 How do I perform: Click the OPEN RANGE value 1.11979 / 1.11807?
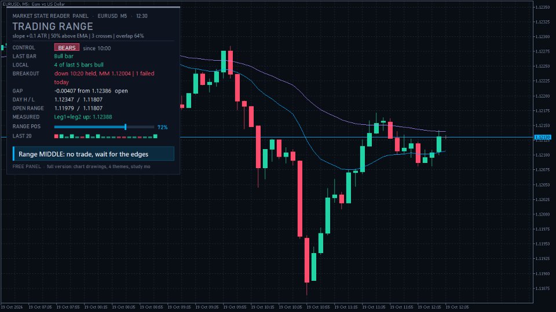[x=78, y=108]
